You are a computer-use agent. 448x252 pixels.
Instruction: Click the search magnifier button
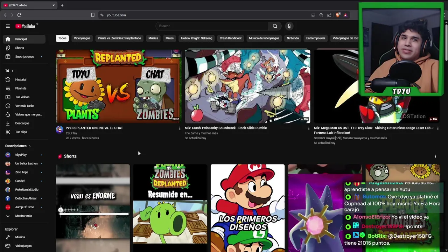point(275,26)
